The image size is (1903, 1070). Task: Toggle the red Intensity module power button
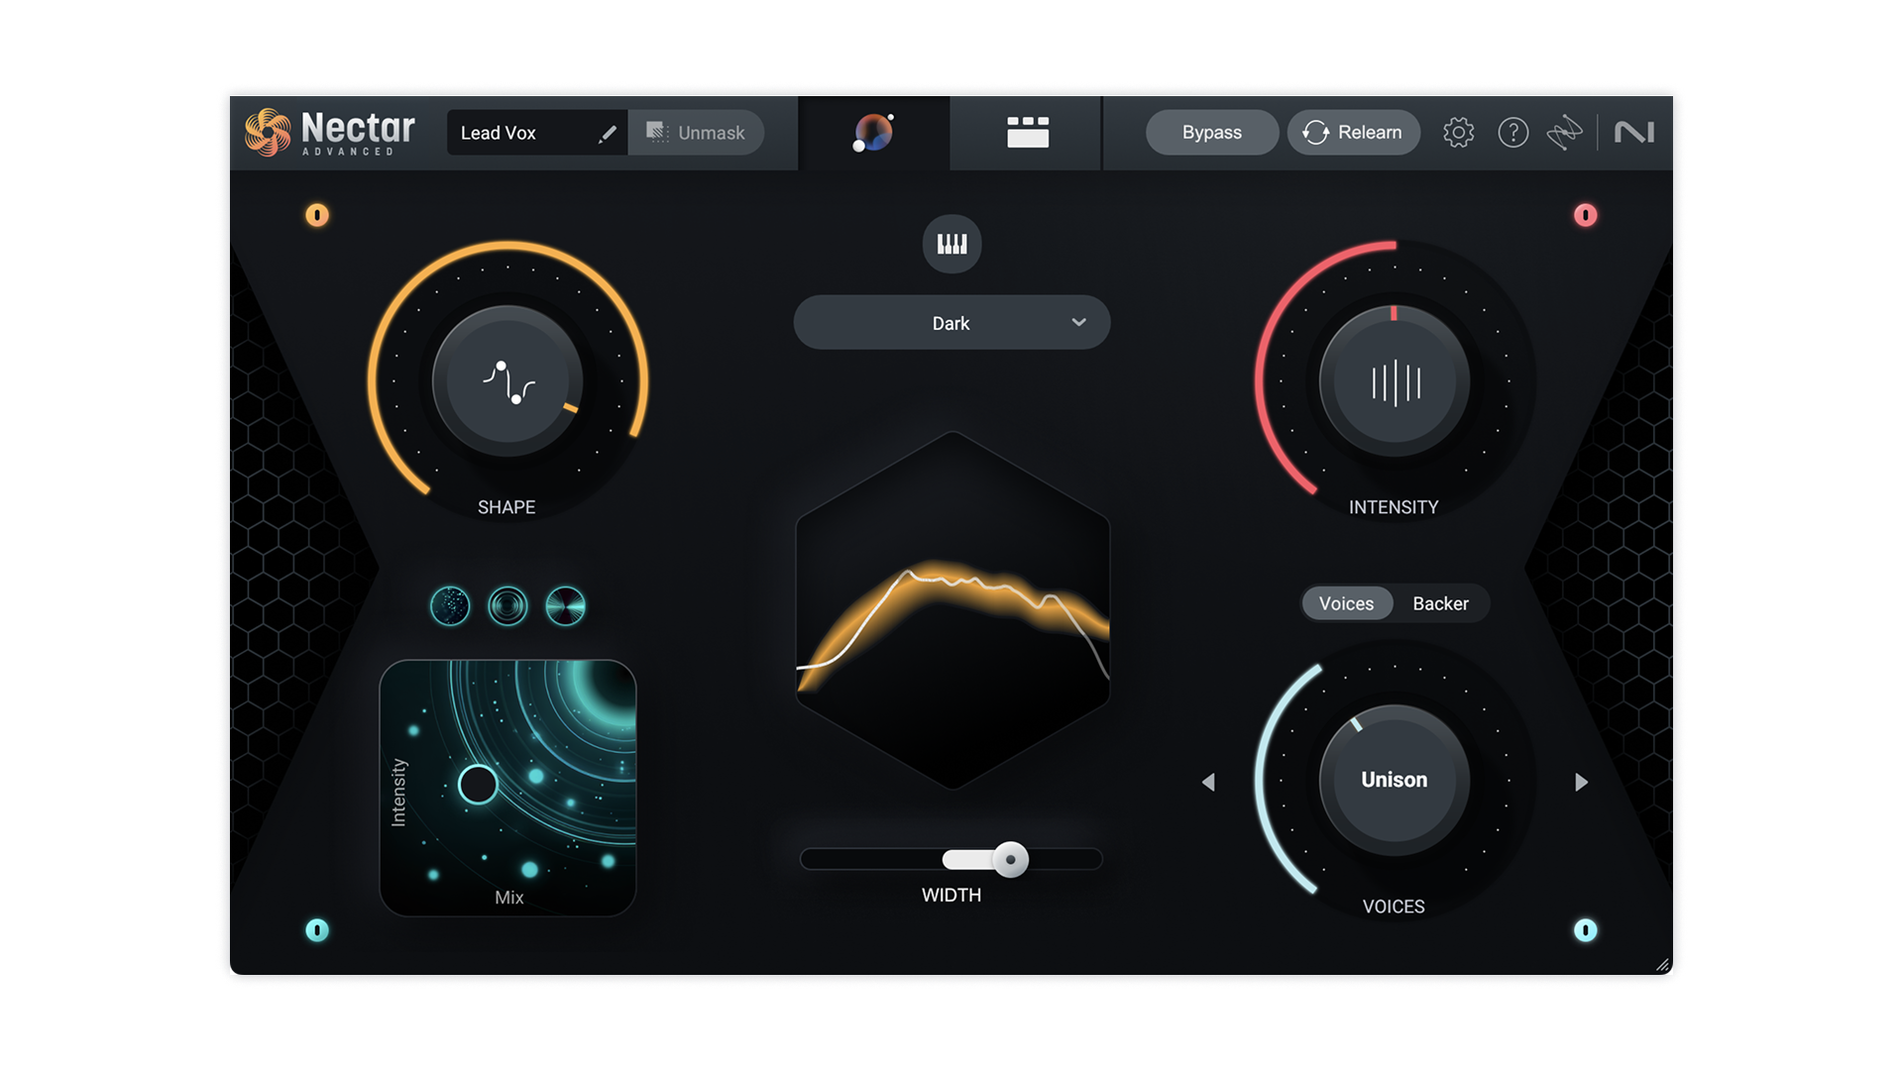click(1585, 215)
